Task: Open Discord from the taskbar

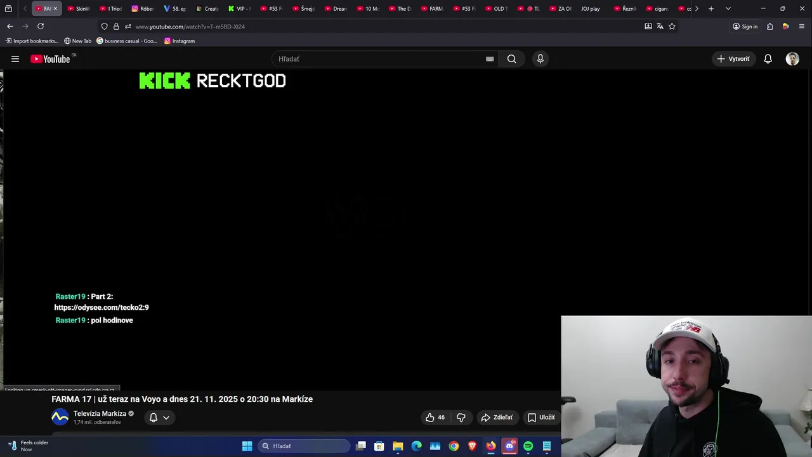Action: coord(509,446)
